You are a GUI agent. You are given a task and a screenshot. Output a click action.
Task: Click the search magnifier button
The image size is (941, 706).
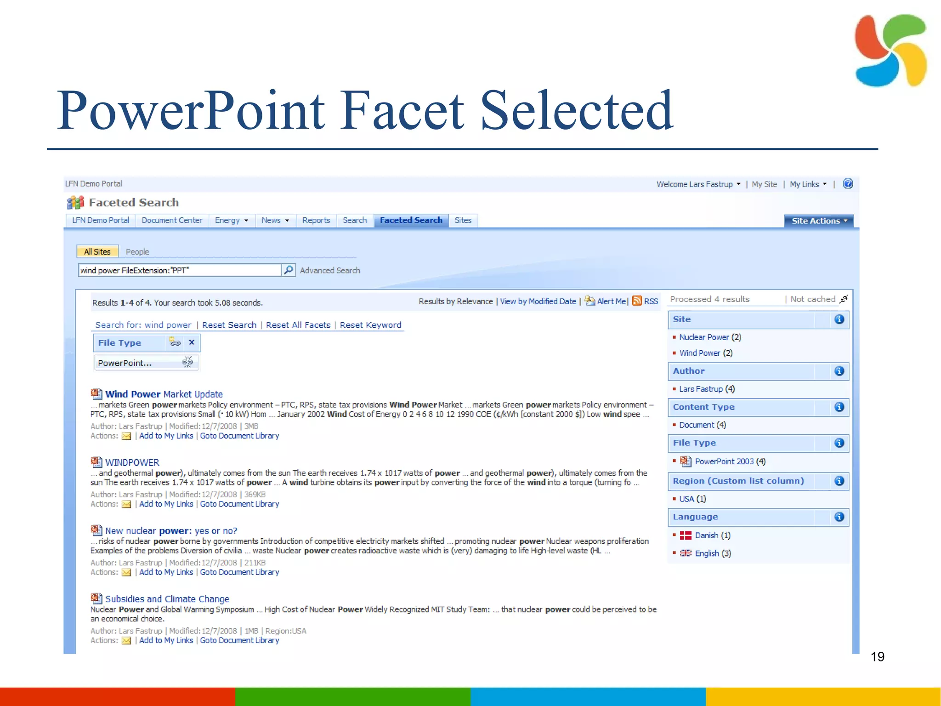click(288, 270)
